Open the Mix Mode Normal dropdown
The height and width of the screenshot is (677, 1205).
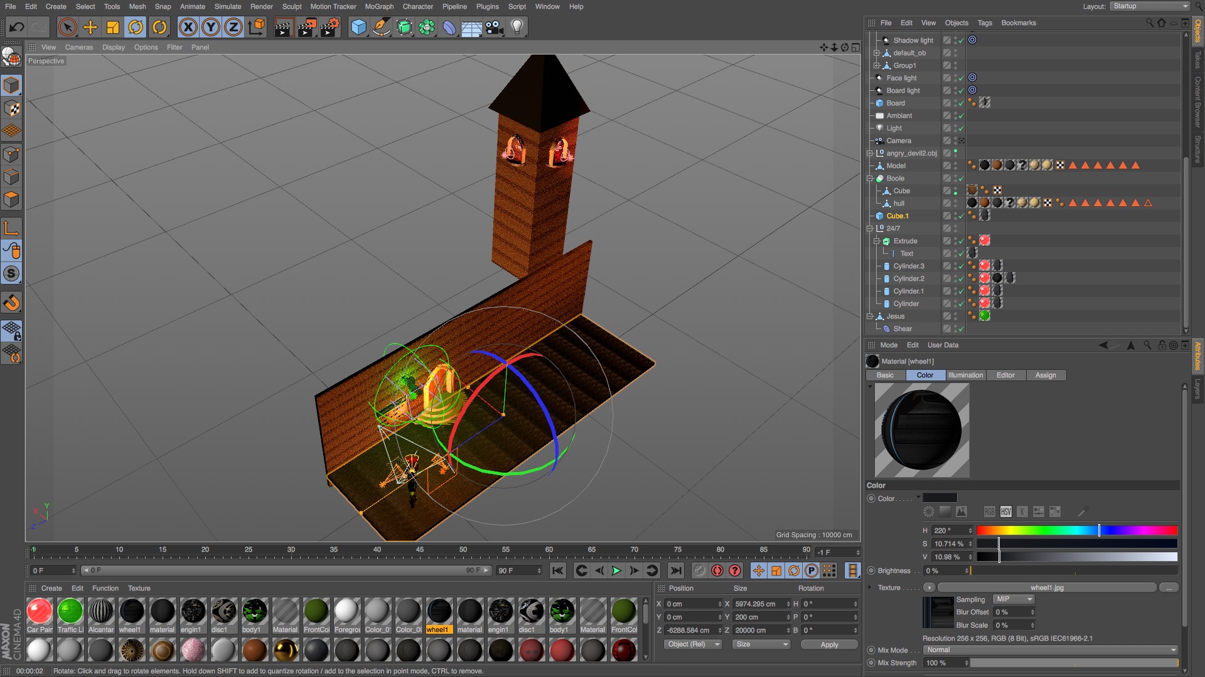1051,650
